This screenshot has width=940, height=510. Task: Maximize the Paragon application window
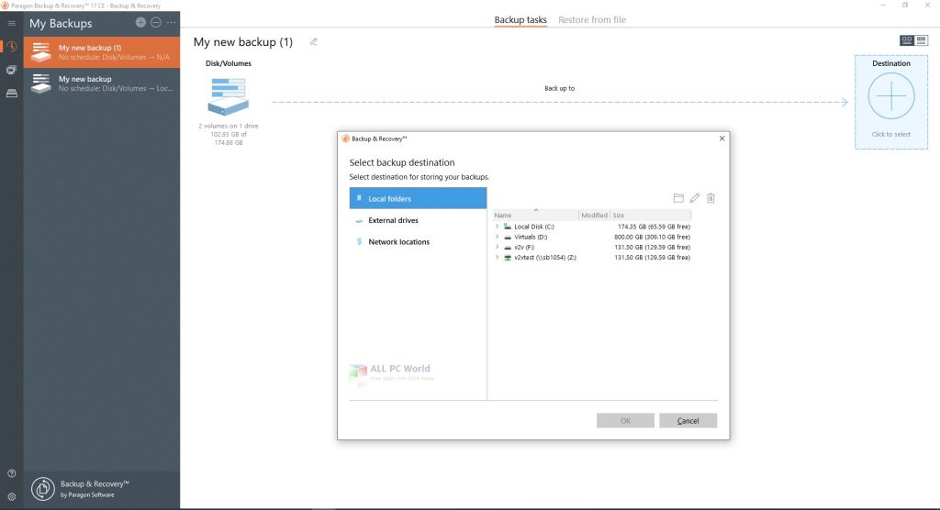905,6
